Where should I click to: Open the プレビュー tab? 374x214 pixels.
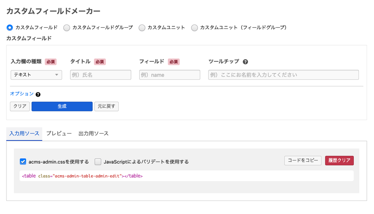pos(59,134)
